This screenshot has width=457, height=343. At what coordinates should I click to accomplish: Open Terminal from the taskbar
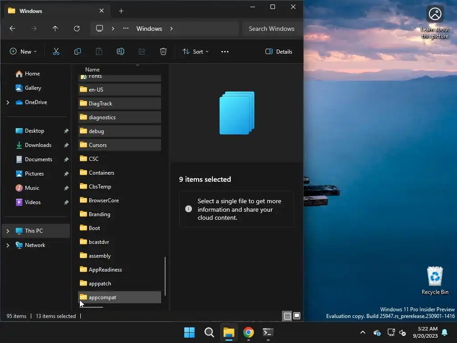point(268,332)
